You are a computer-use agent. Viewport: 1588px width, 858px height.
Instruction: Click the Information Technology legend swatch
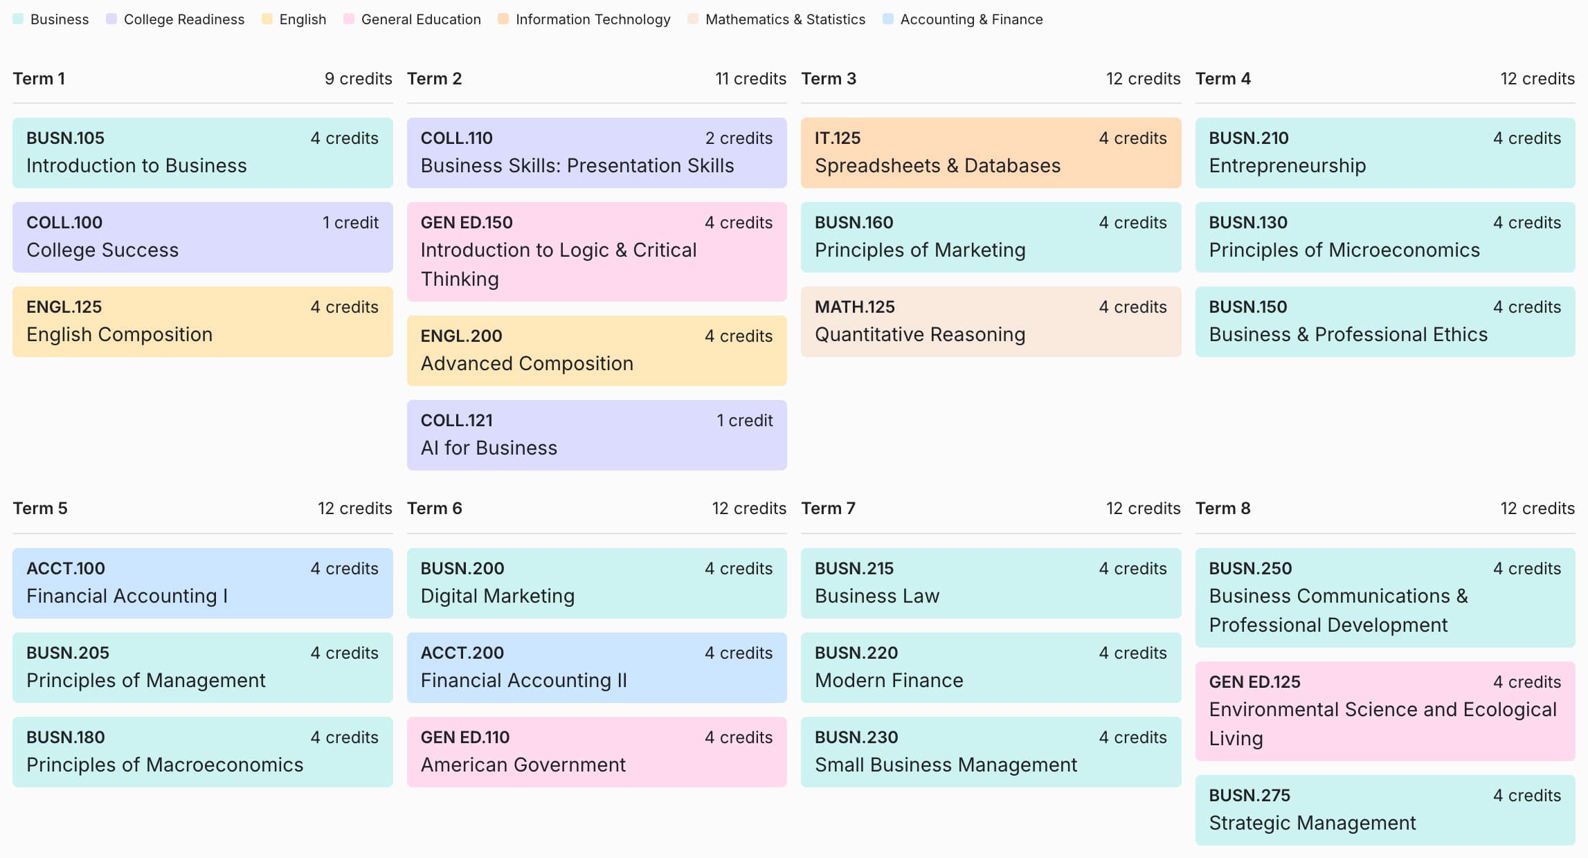coord(503,19)
